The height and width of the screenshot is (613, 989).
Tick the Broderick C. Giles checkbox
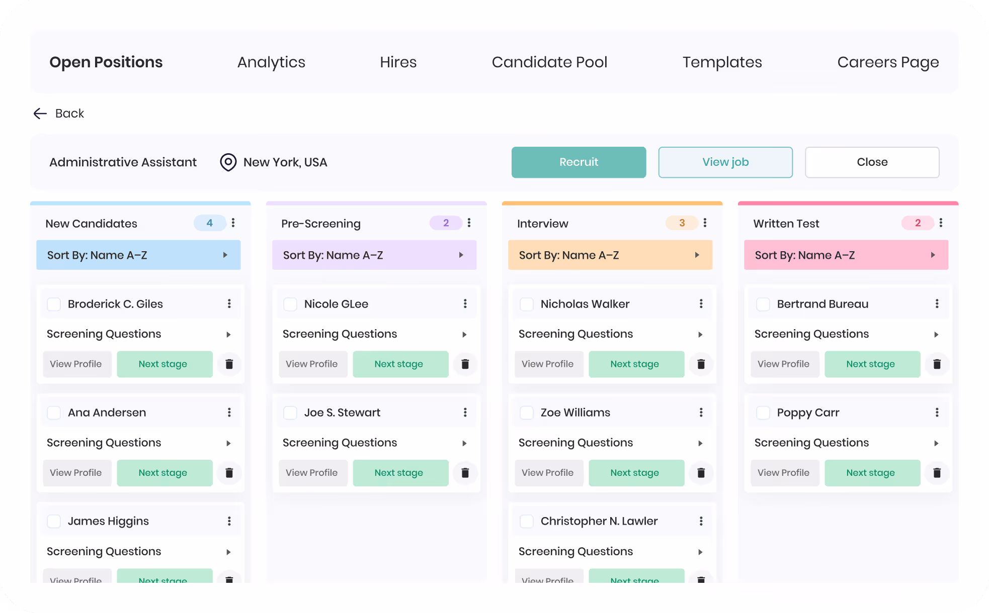pyautogui.click(x=54, y=304)
